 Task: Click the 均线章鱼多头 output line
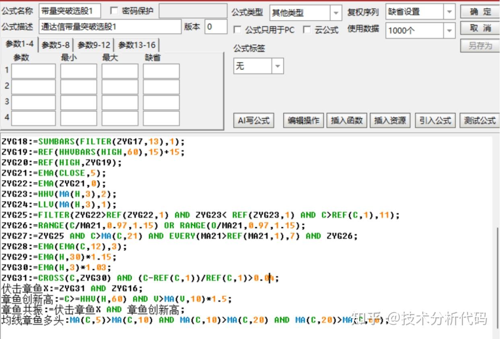(x=195, y=320)
